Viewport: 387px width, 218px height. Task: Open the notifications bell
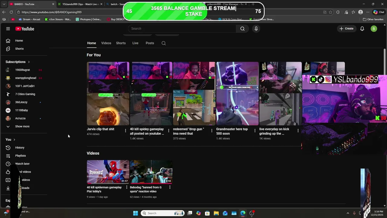click(362, 28)
